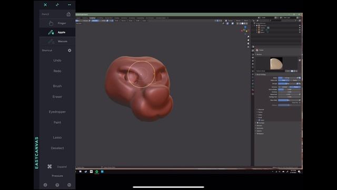Toggle perspective/orthographic grid icon
The image size is (337, 190).
248,47
